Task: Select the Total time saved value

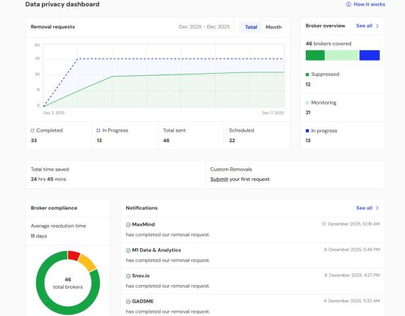Action: (x=48, y=179)
